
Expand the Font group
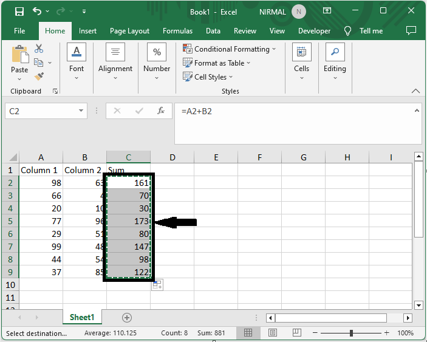pos(77,61)
